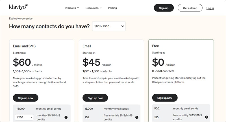Expand the Resources menu
226x122 pixels.
[x=94, y=8]
